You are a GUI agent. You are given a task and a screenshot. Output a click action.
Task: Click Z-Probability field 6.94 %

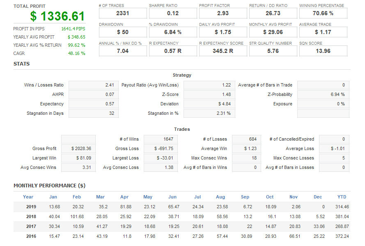[x=323, y=94]
